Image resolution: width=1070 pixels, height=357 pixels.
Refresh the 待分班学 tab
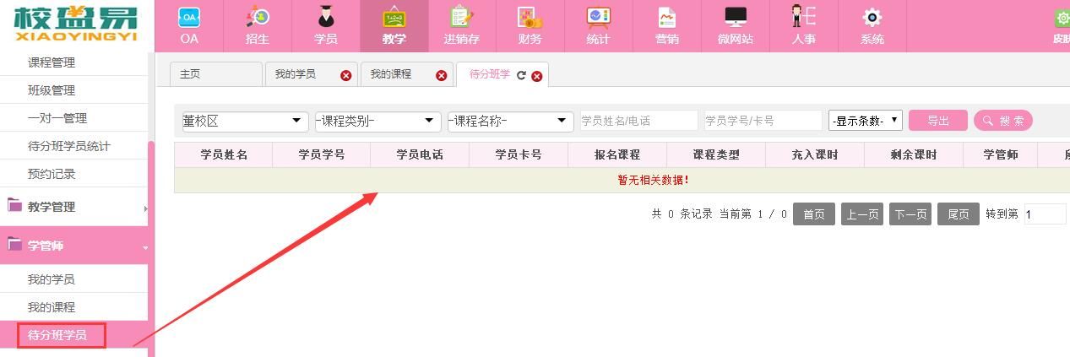point(521,75)
